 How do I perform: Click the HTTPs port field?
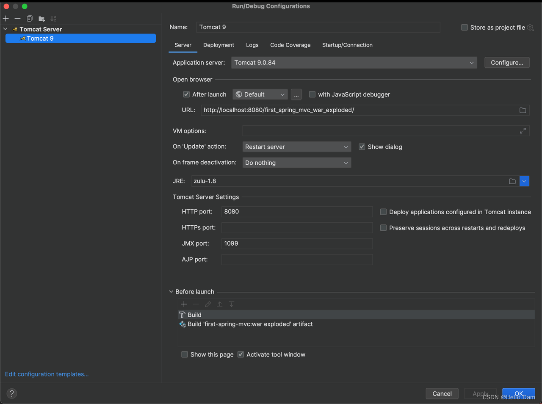(x=297, y=228)
